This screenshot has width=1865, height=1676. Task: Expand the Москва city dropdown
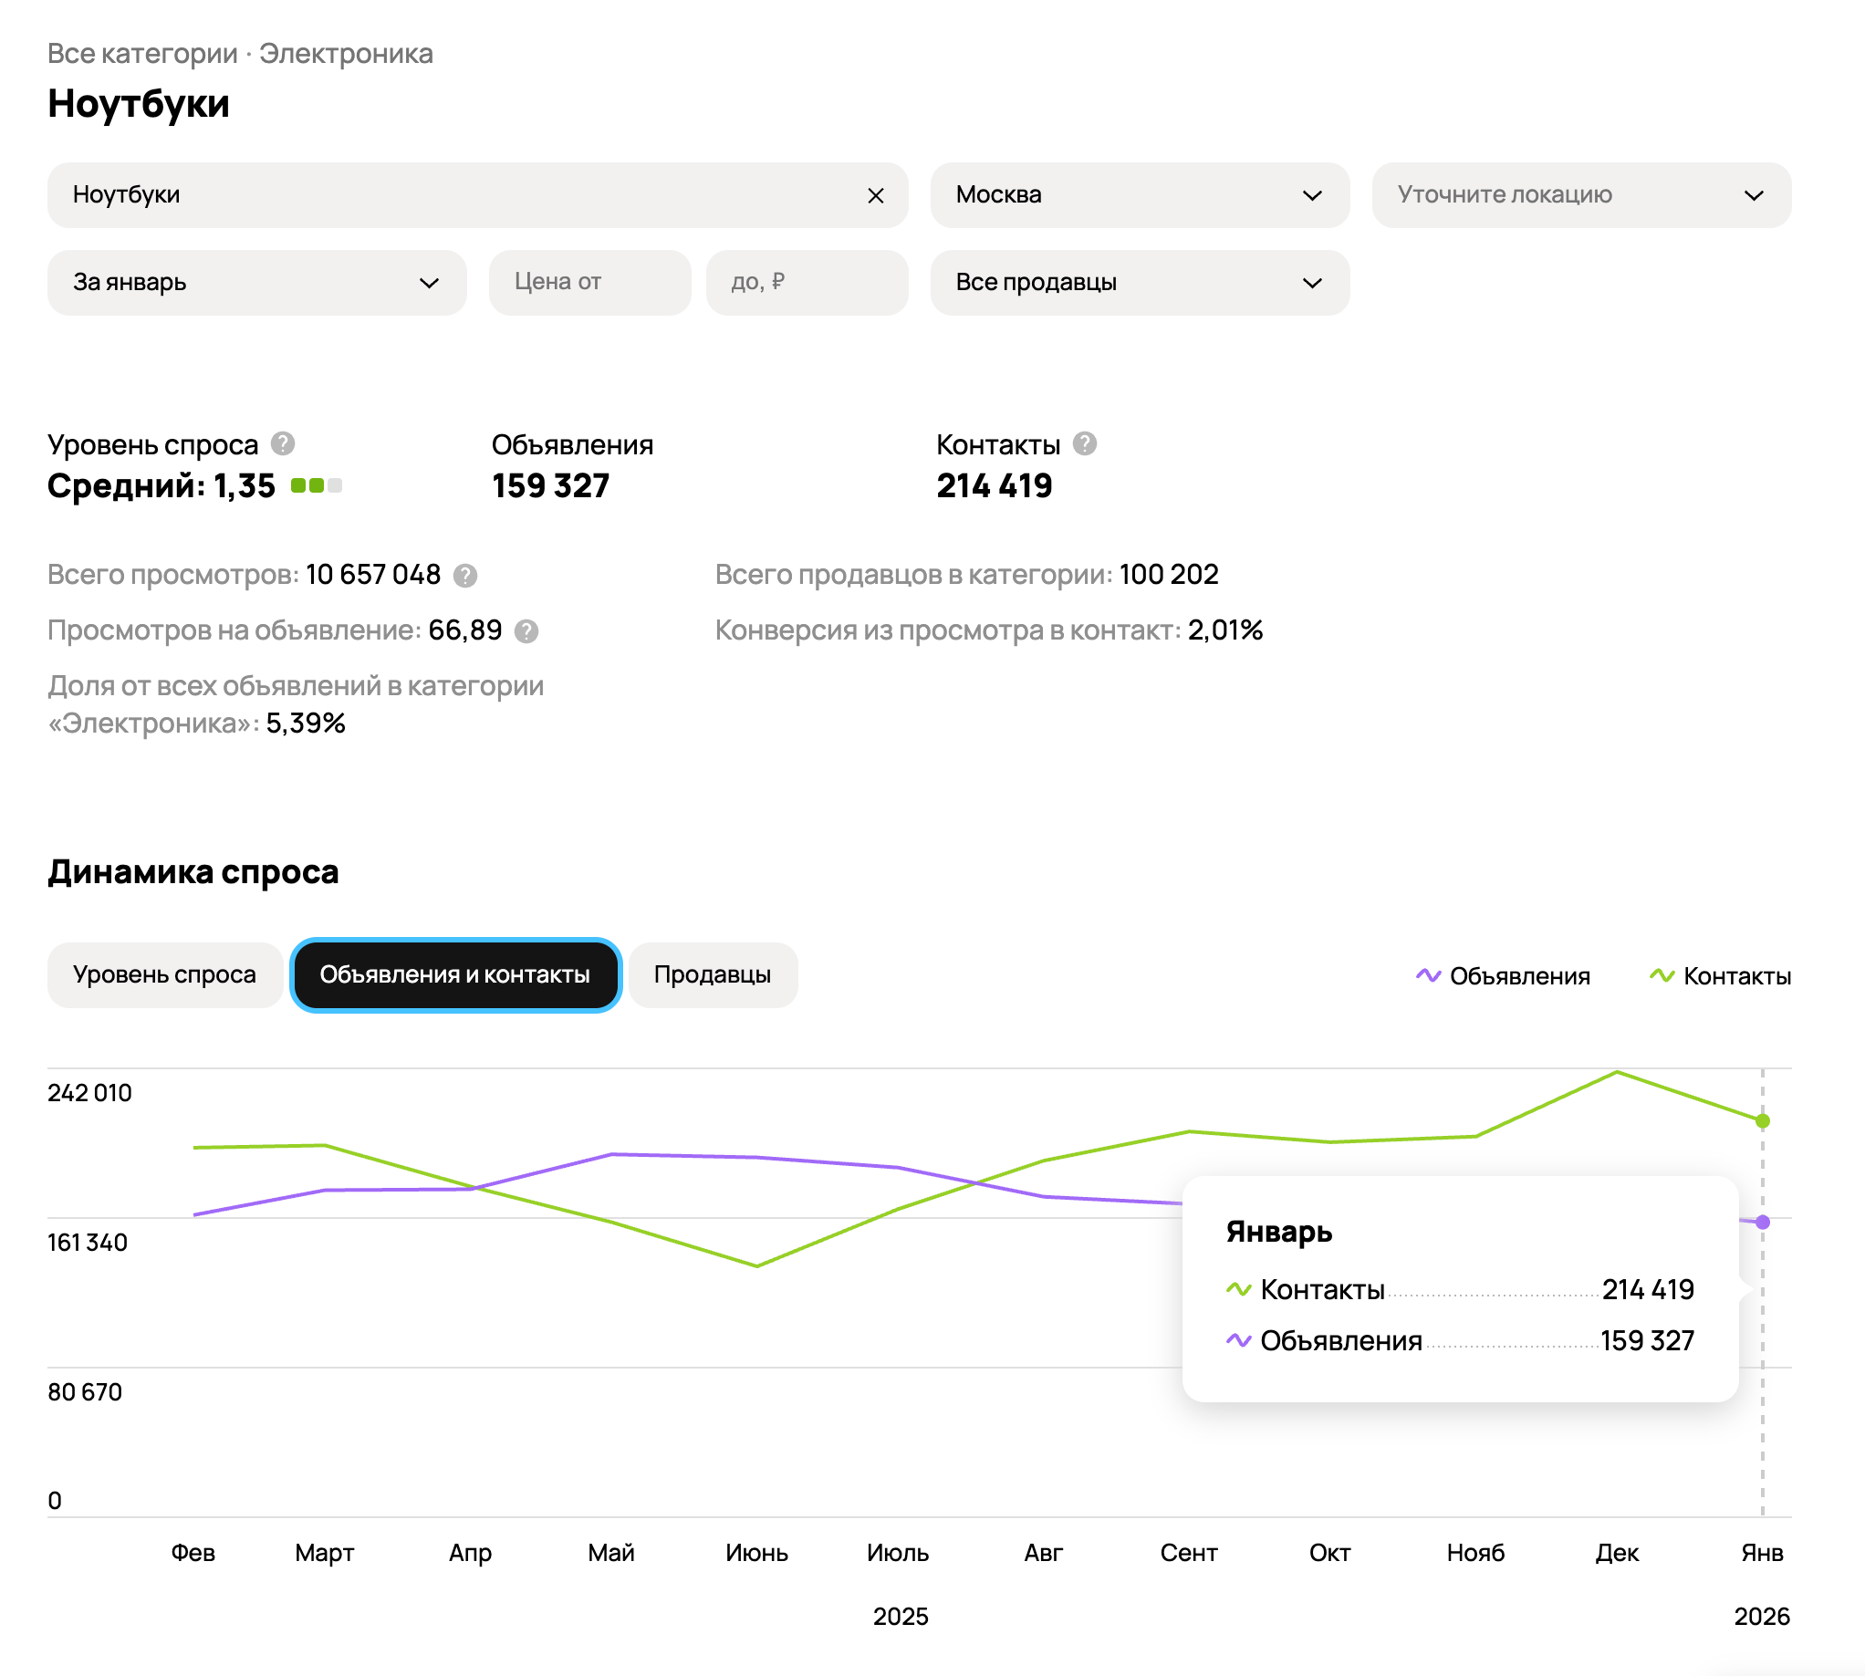point(1140,195)
